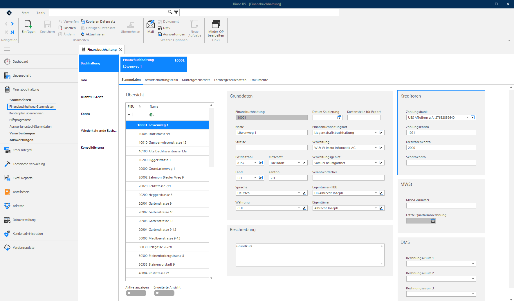Click the Einfügen toolbar icon
514x301 pixels.
point(28,24)
